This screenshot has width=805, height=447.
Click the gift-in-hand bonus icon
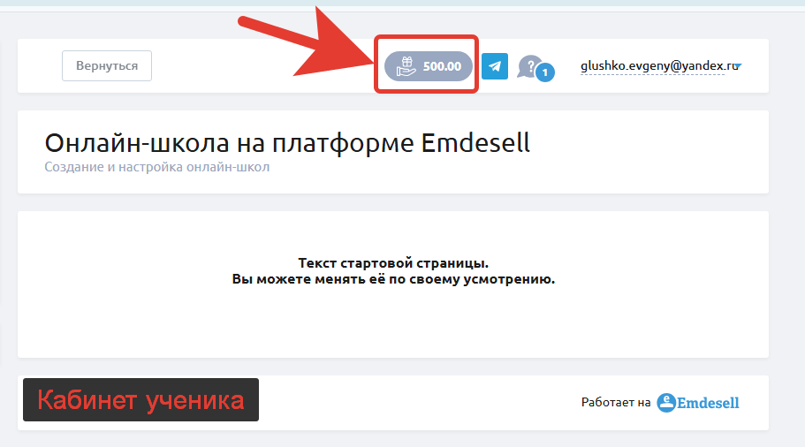406,66
